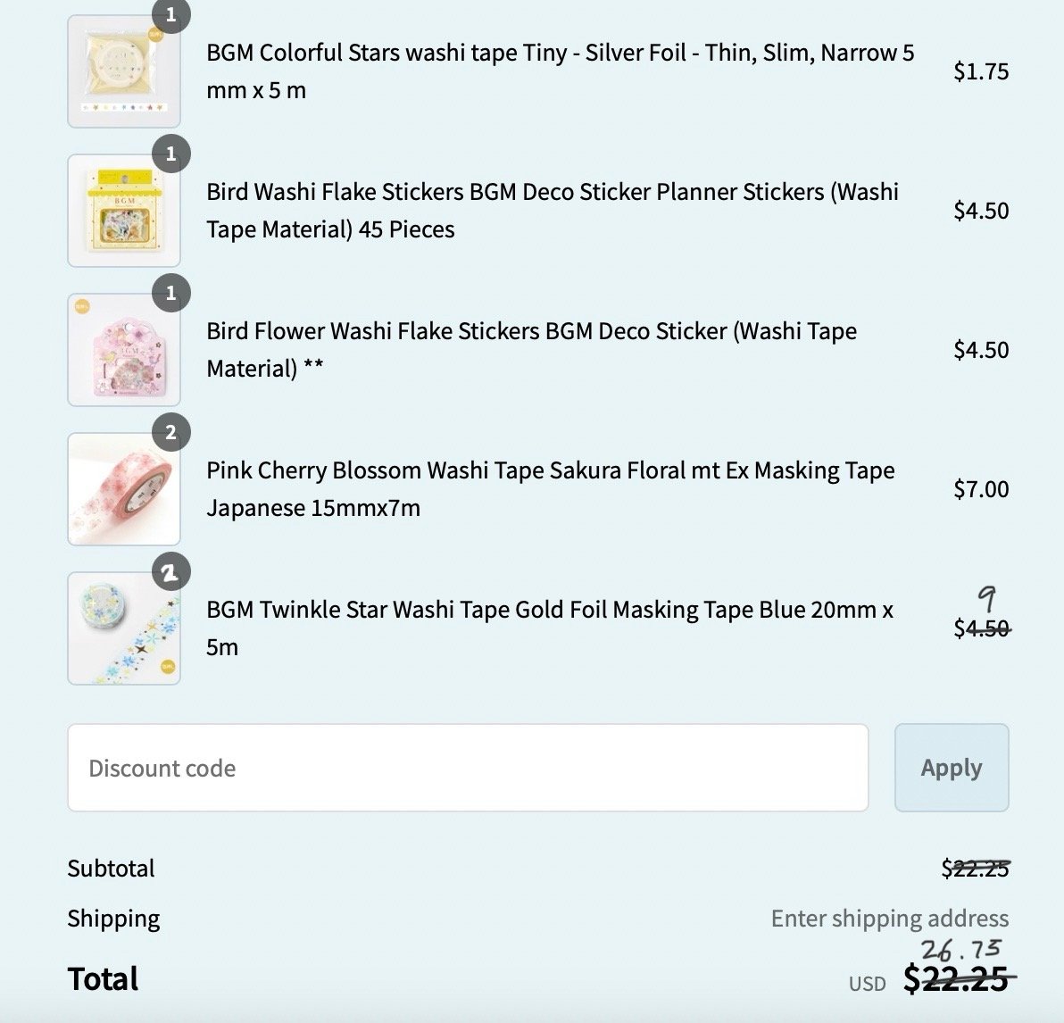Click into the Discount code field
This screenshot has width=1064, height=1023.
coord(468,768)
